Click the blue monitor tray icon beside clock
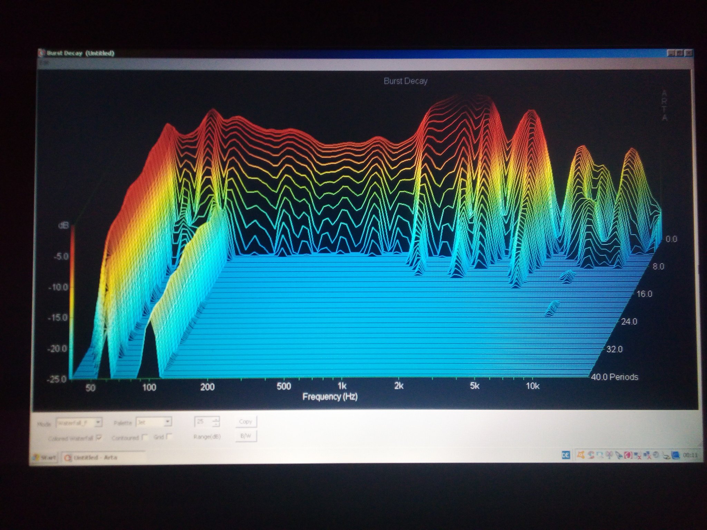This screenshot has width=707, height=530. coord(676,456)
